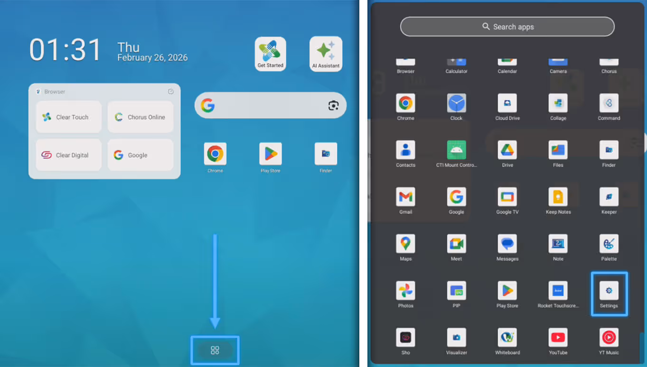Open the PIP app
This screenshot has width=647, height=367.
[x=456, y=295]
